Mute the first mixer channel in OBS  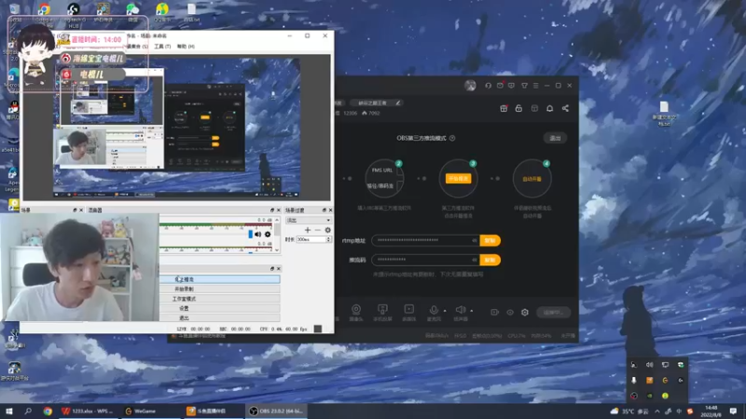point(258,235)
